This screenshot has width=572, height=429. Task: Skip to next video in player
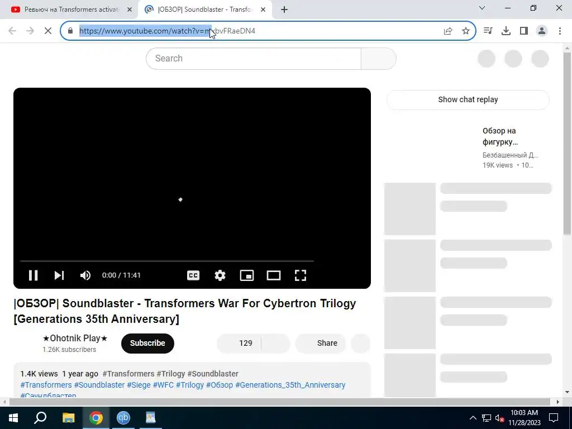pyautogui.click(x=59, y=275)
